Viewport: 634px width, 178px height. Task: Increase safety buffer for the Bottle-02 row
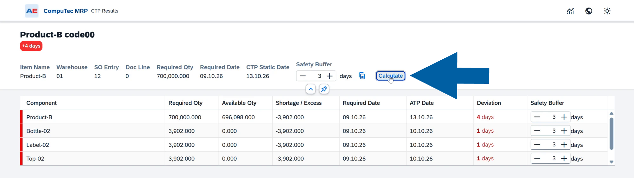tap(564, 131)
